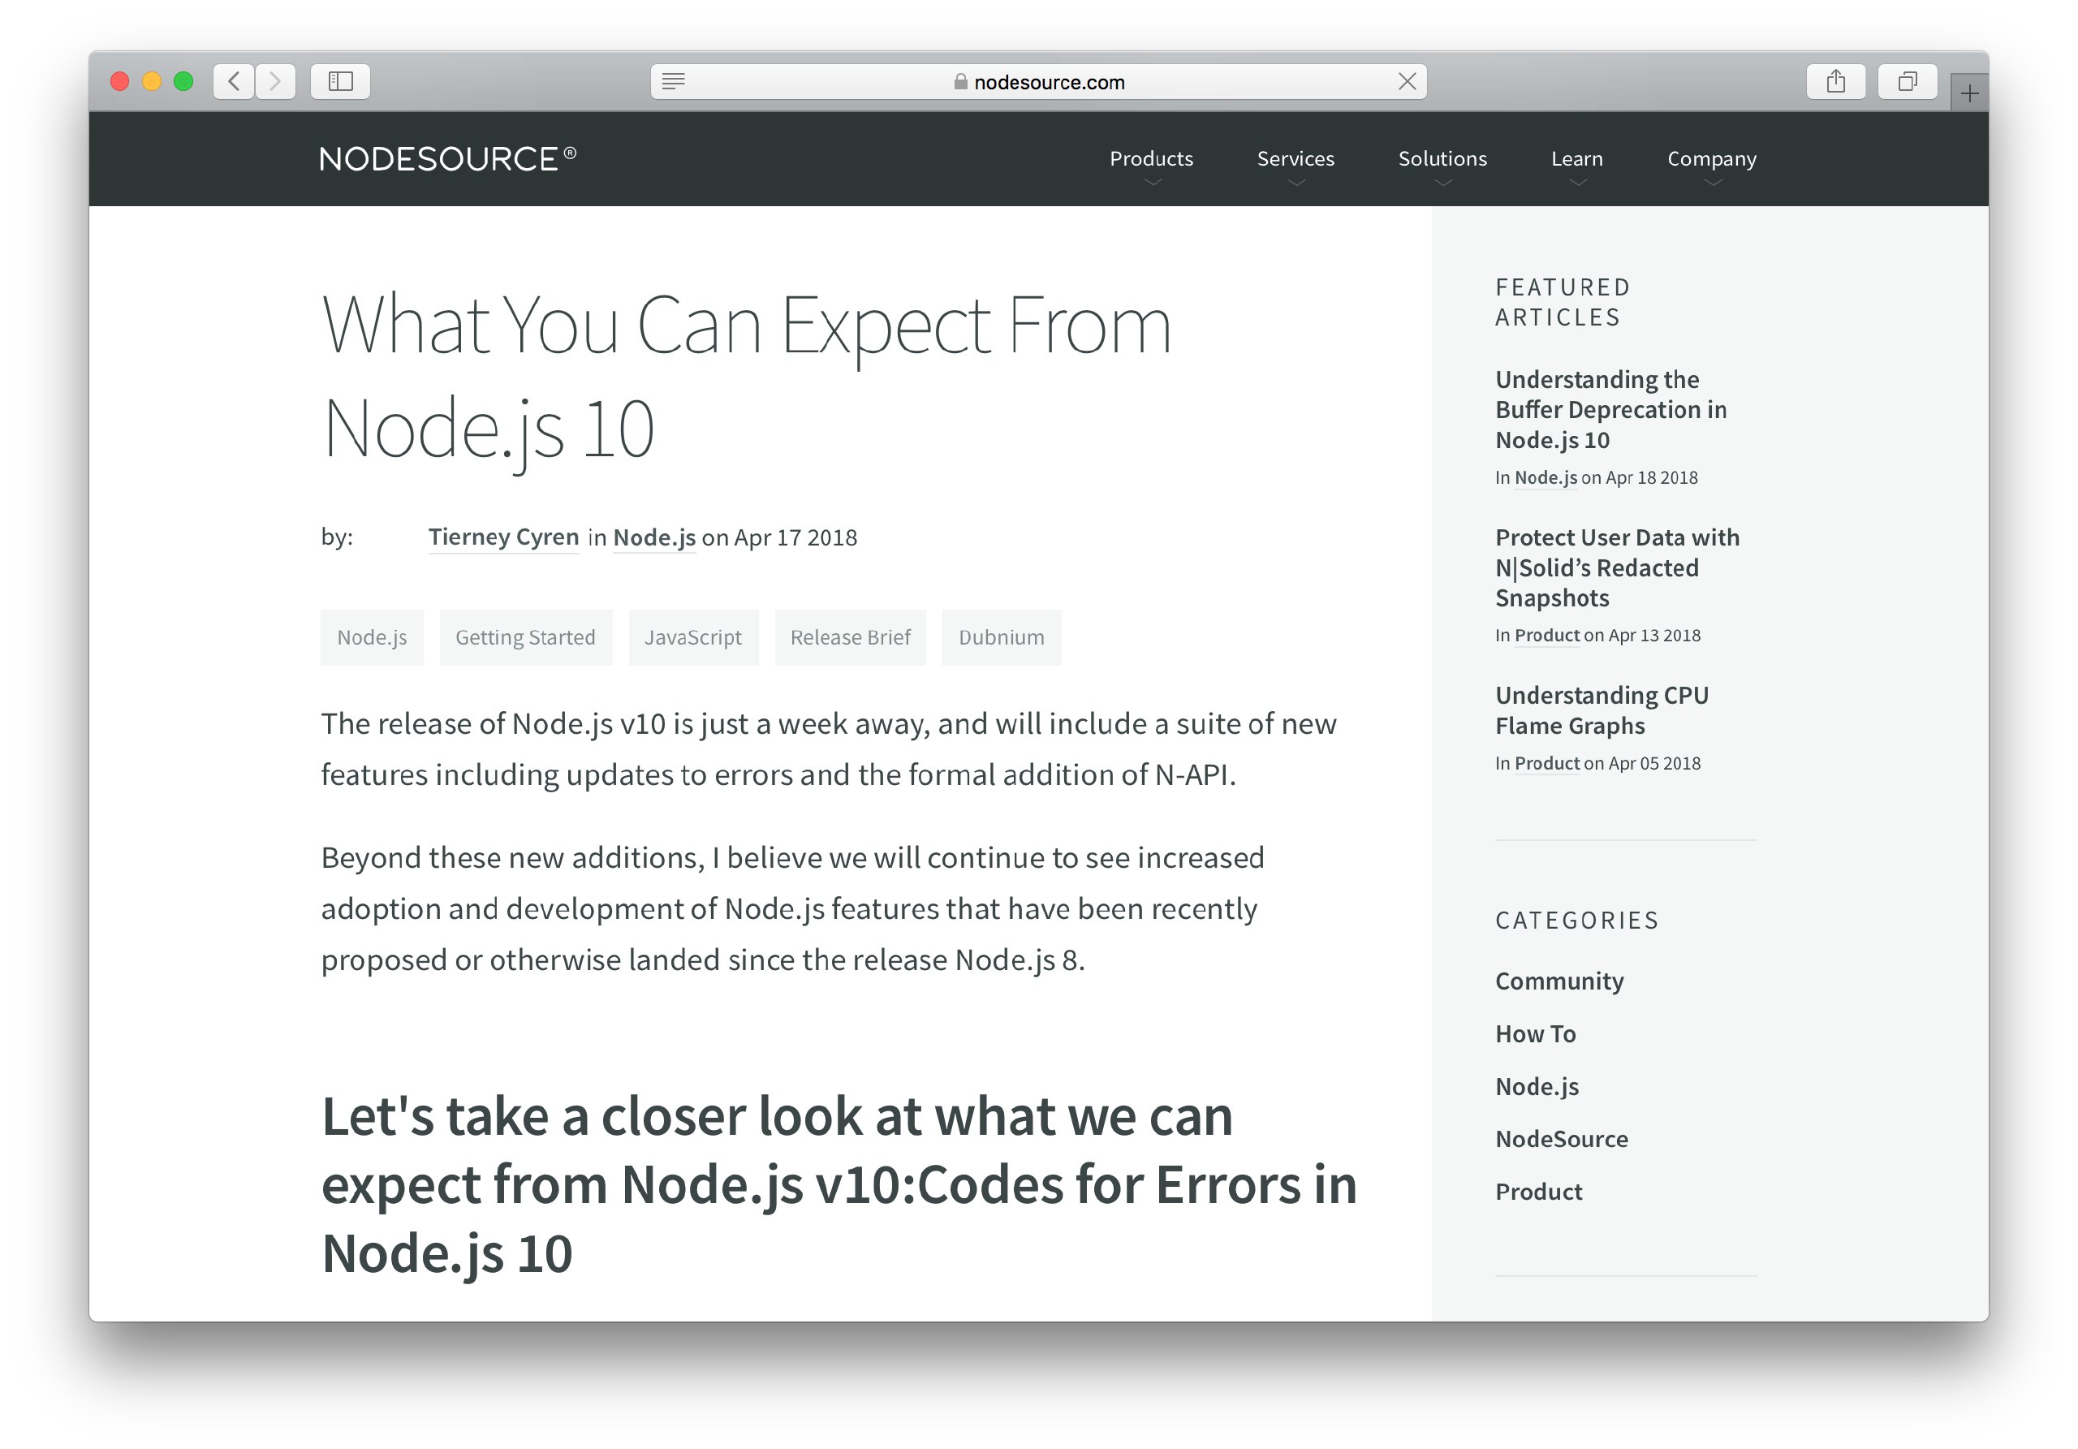Open the Learn navigation menu

(1576, 158)
